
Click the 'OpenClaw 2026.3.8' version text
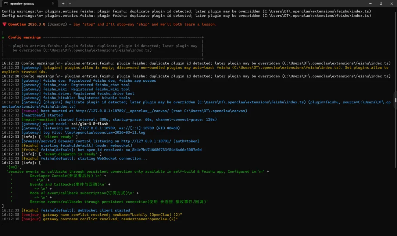click(26, 24)
